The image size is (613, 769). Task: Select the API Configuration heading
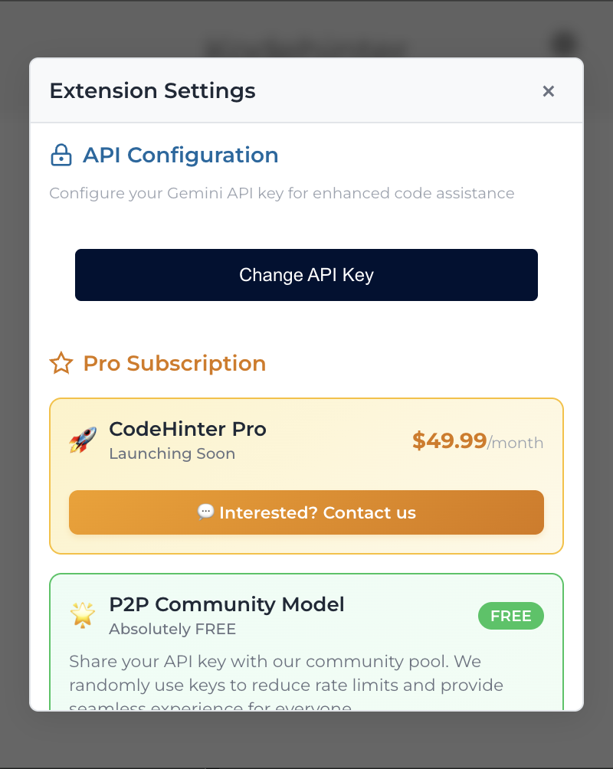coord(180,155)
